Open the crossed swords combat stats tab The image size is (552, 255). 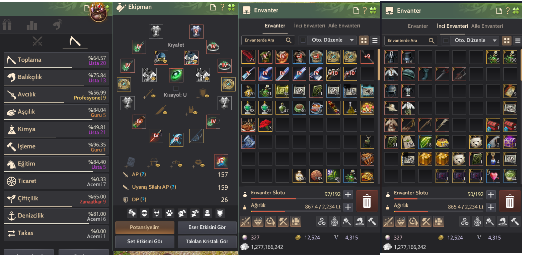[37, 41]
